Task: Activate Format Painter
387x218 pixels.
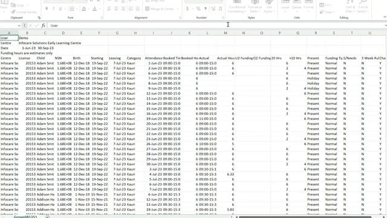Action: [x=24, y=12]
